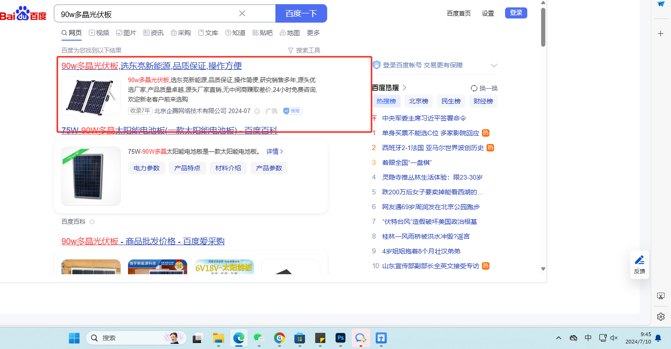Expand the 登录百度帐号 panel chevron

tap(494, 66)
